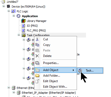Collapse the Application node
Screen dimensions: 111x97
click(14, 16)
